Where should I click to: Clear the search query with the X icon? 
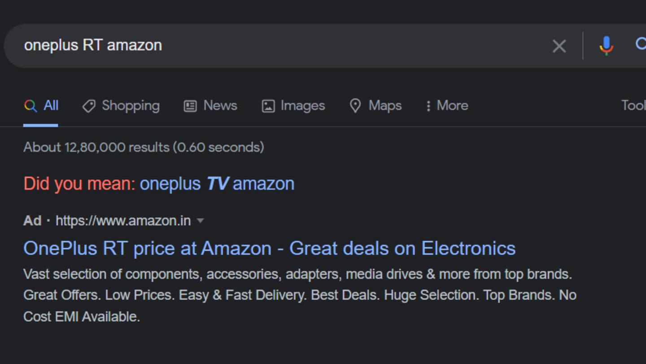pyautogui.click(x=559, y=46)
